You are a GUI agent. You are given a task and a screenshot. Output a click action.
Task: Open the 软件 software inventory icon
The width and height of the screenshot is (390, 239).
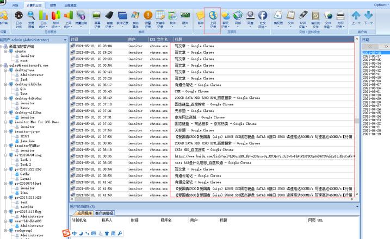pos(172,18)
